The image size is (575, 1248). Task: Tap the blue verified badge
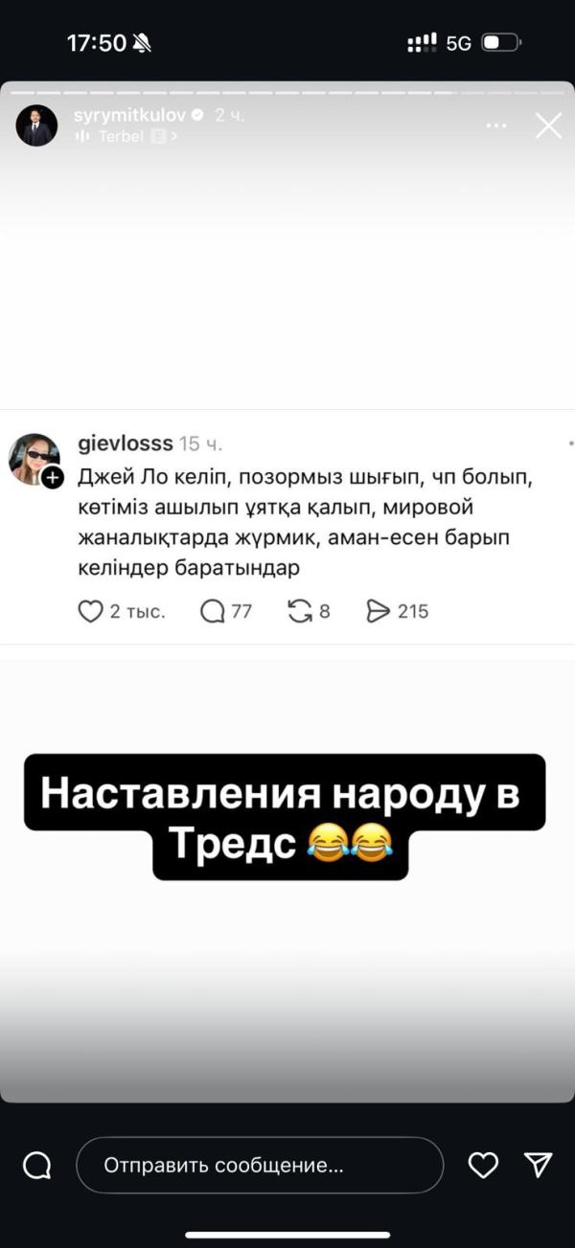[198, 115]
